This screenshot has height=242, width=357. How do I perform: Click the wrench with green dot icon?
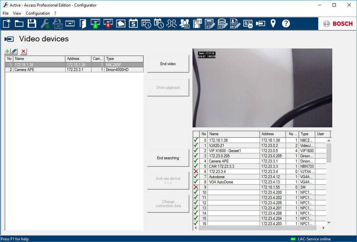pyautogui.click(x=45, y=23)
